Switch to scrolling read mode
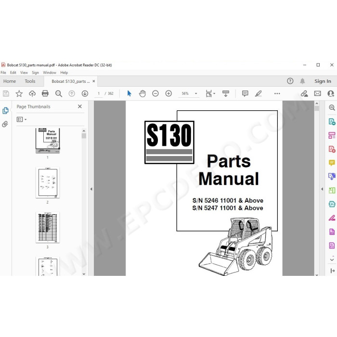337x337 pixels. coord(226,93)
